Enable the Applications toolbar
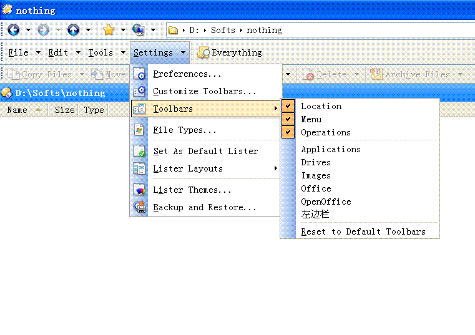 click(x=360, y=149)
